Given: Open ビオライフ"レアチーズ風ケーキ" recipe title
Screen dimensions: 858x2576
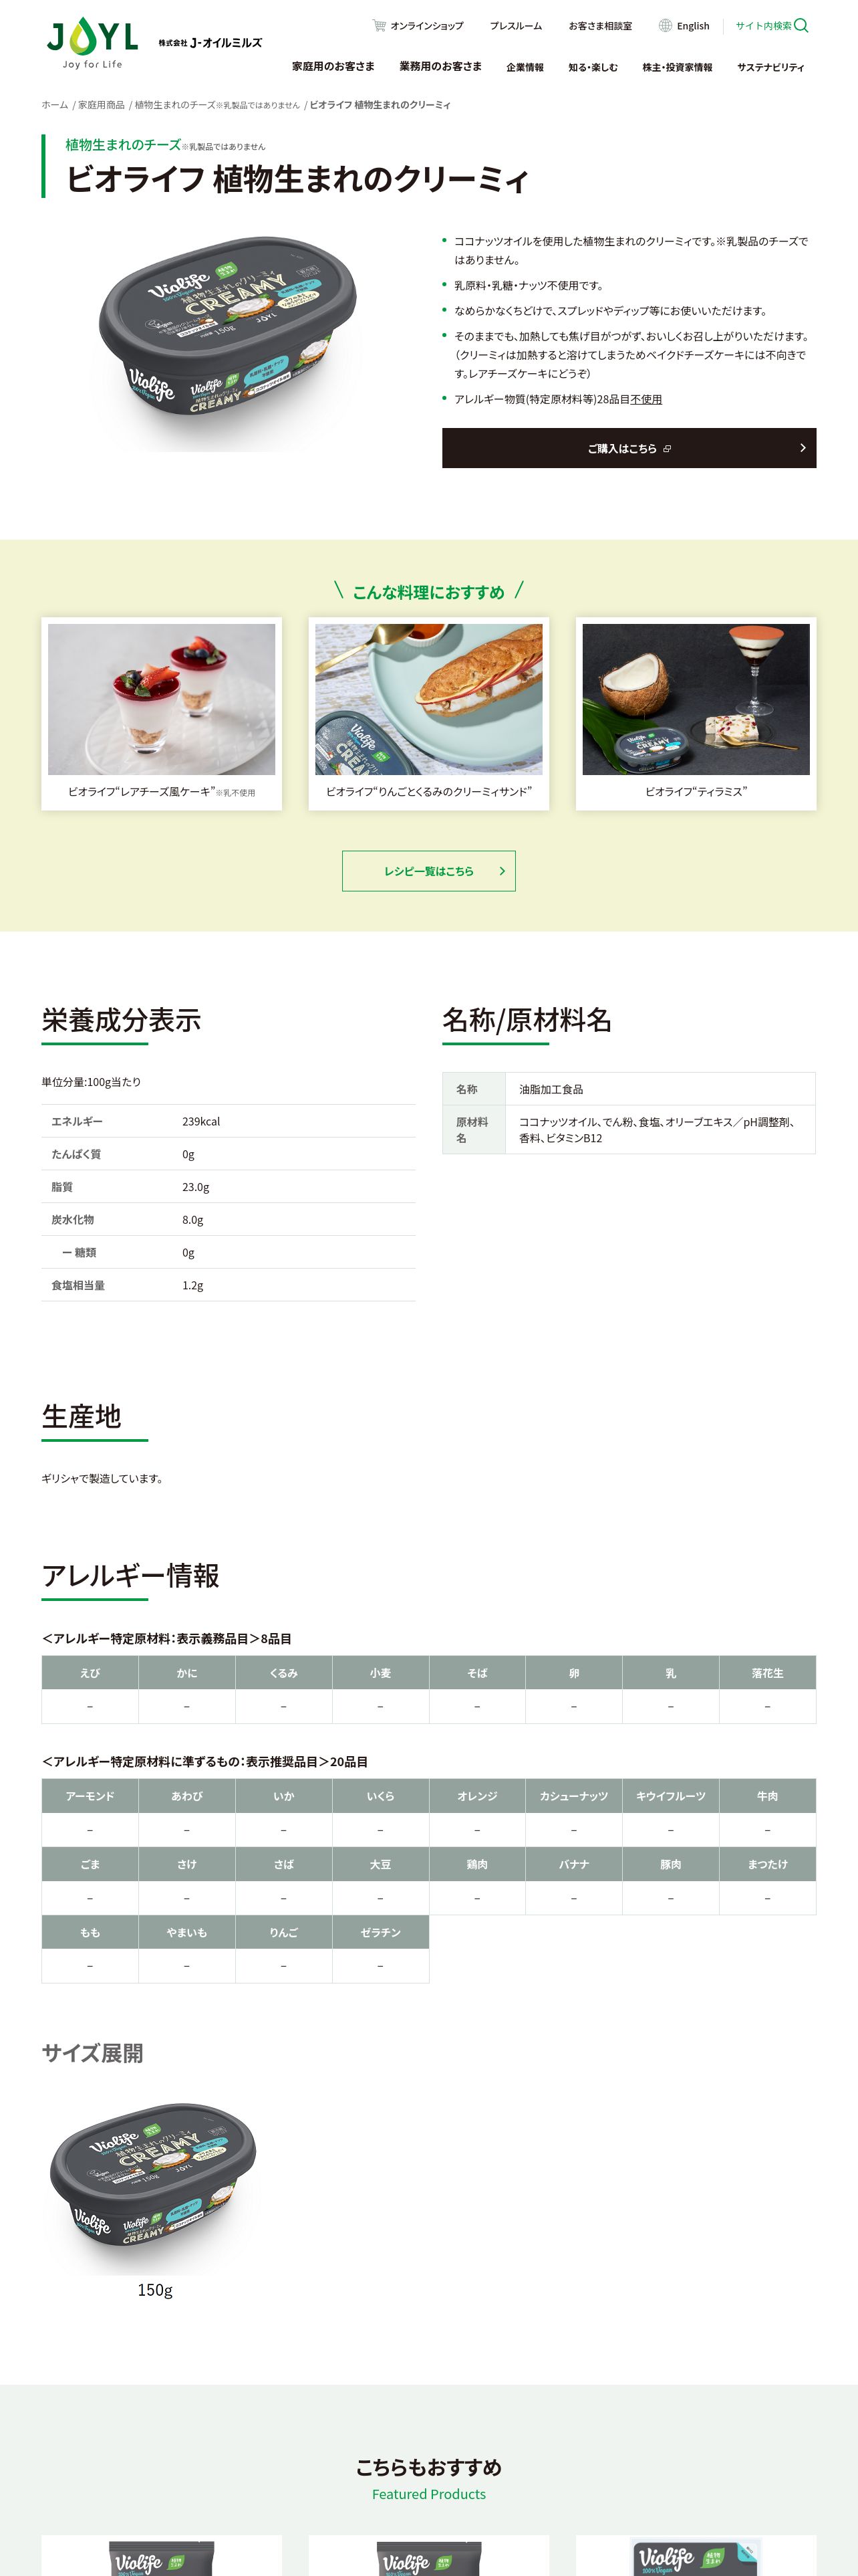Looking at the screenshot, I should tap(161, 792).
